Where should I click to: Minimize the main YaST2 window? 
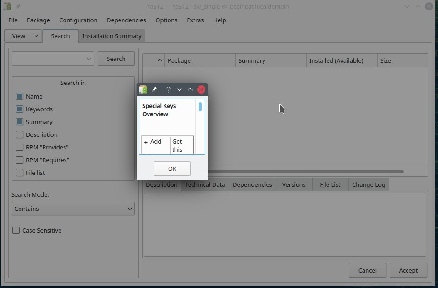[407, 6]
